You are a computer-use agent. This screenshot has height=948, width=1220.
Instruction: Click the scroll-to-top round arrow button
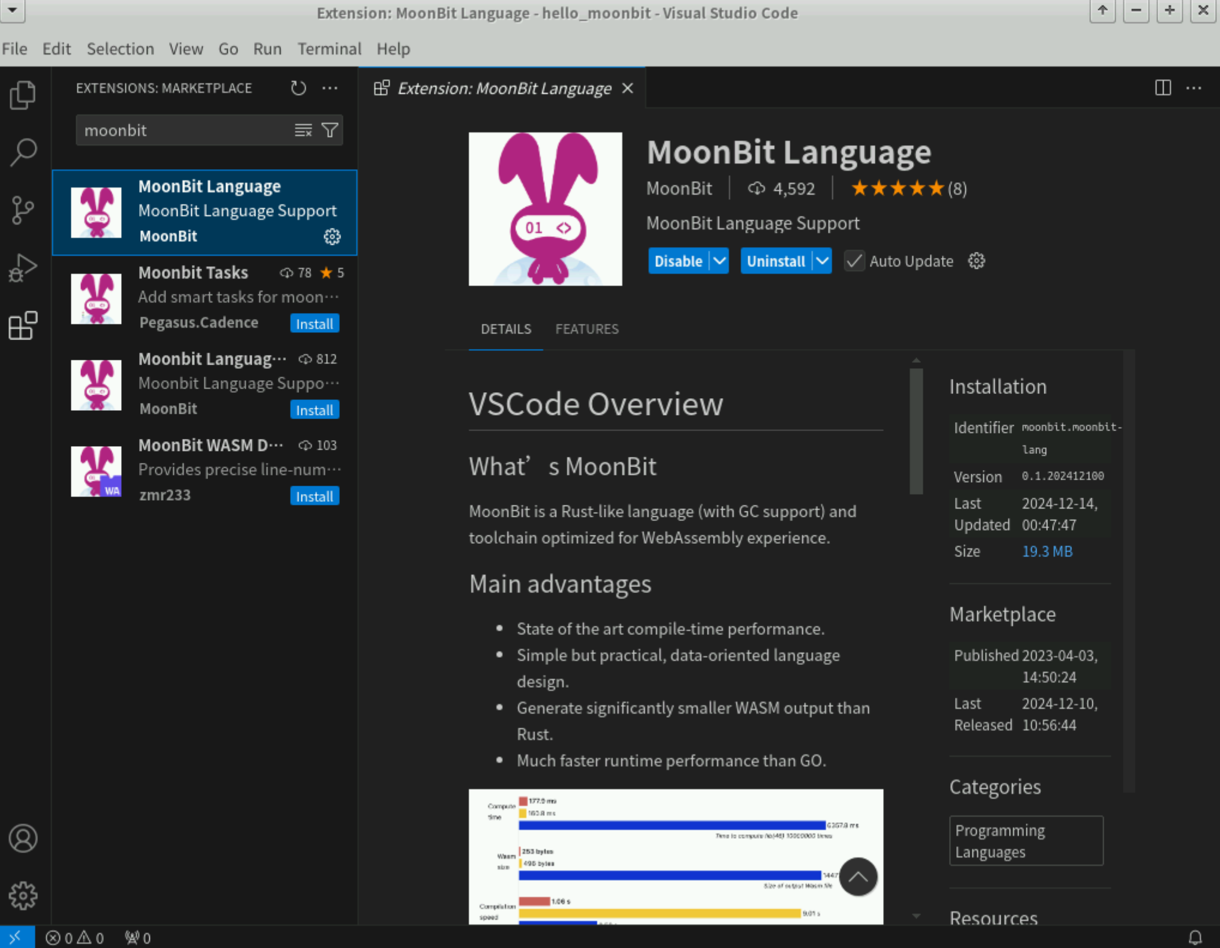858,877
